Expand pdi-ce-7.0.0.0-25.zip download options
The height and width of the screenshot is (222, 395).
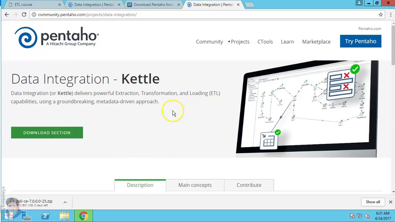tap(65, 202)
